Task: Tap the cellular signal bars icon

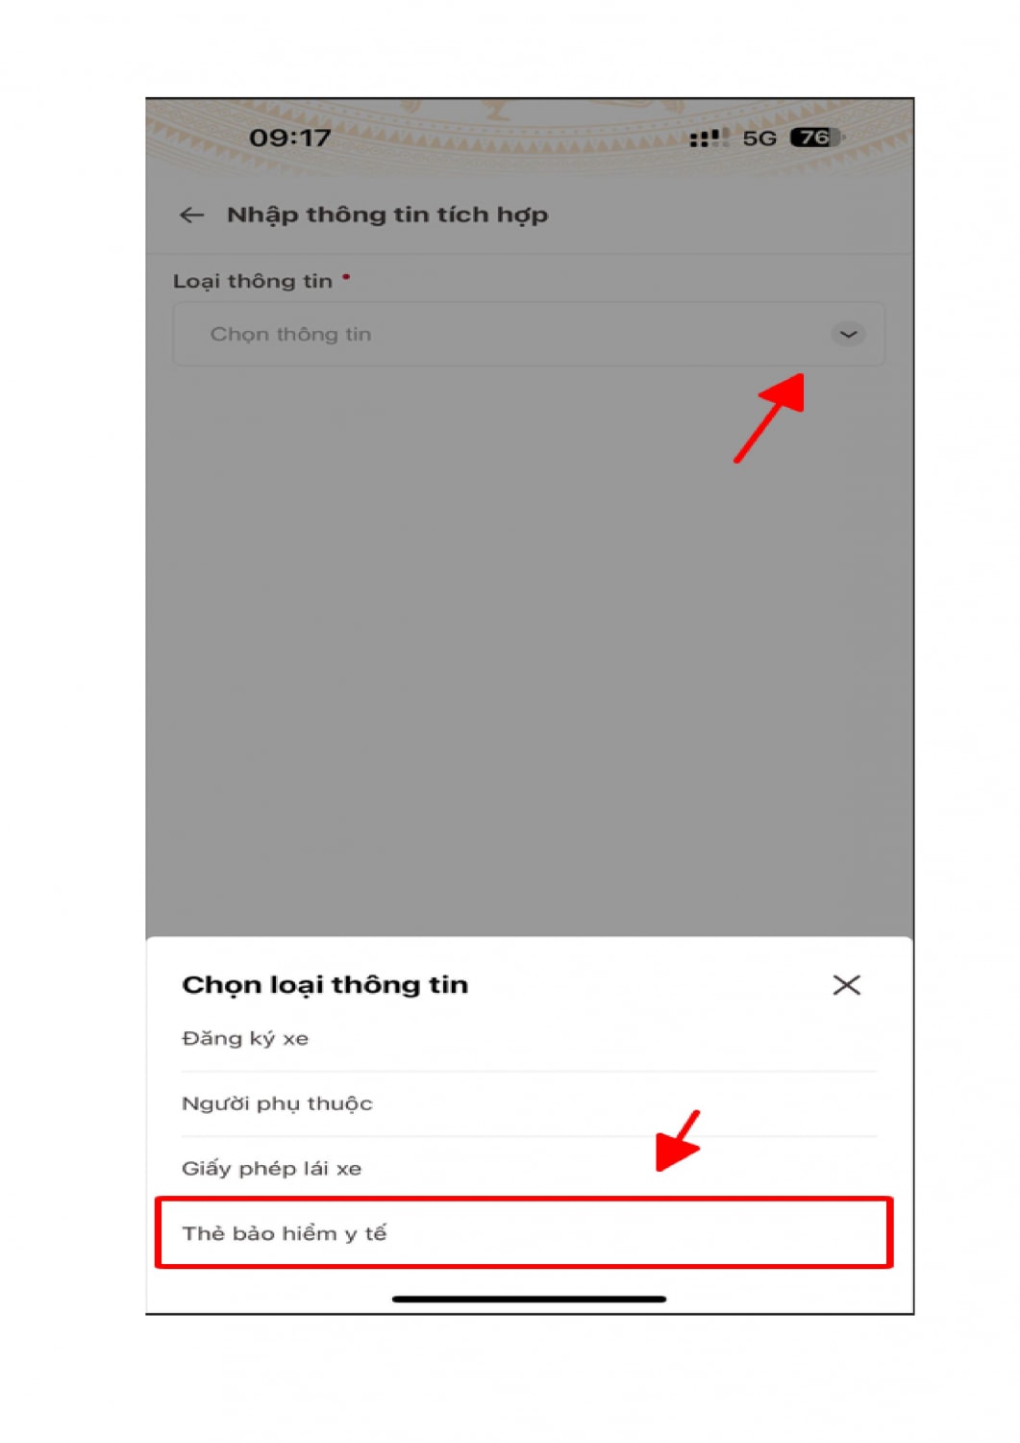Action: tap(709, 139)
